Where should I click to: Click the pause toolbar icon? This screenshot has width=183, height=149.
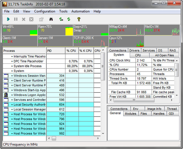[16, 19]
